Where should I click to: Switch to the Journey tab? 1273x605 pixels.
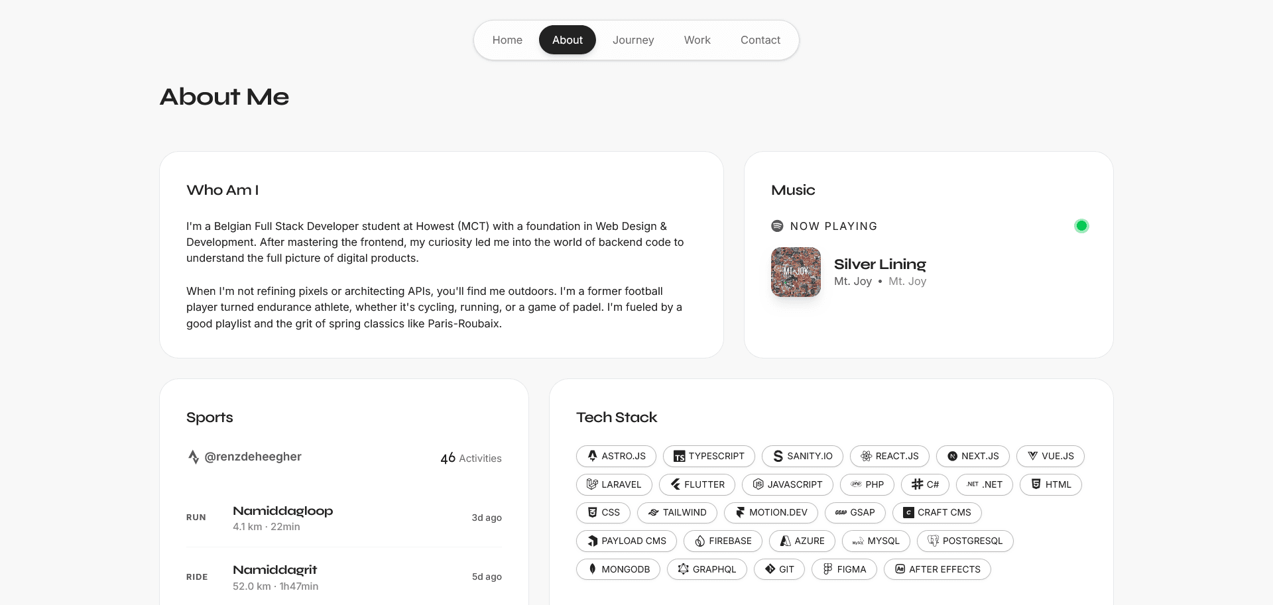point(633,40)
